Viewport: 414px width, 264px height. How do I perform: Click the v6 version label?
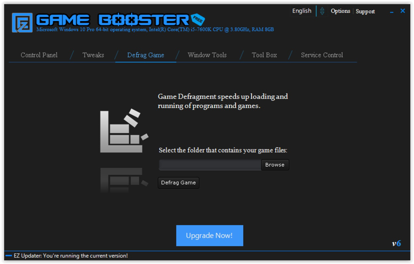(396, 244)
